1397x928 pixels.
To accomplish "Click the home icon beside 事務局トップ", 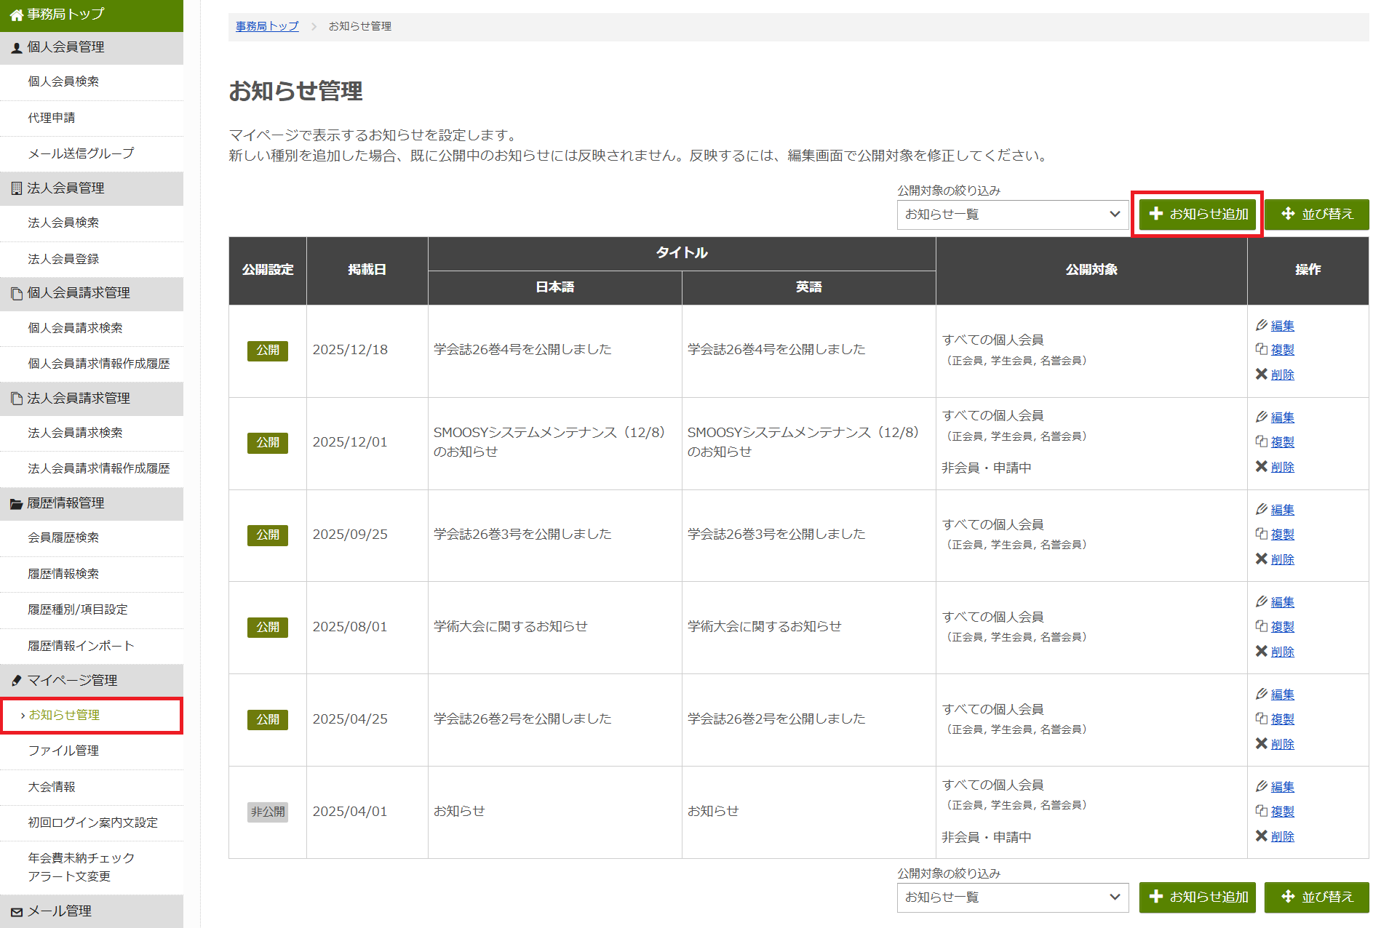I will click(x=15, y=14).
